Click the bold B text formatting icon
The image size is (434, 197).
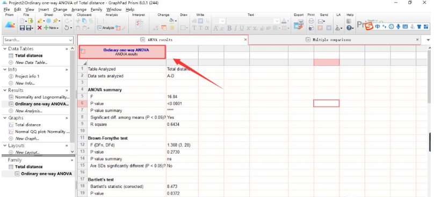click(x=229, y=28)
